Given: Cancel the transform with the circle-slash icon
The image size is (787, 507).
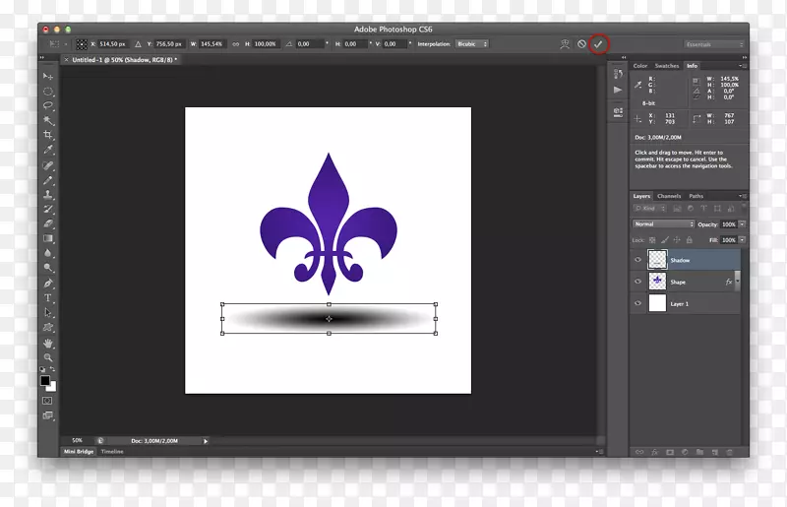Looking at the screenshot, I should [581, 44].
